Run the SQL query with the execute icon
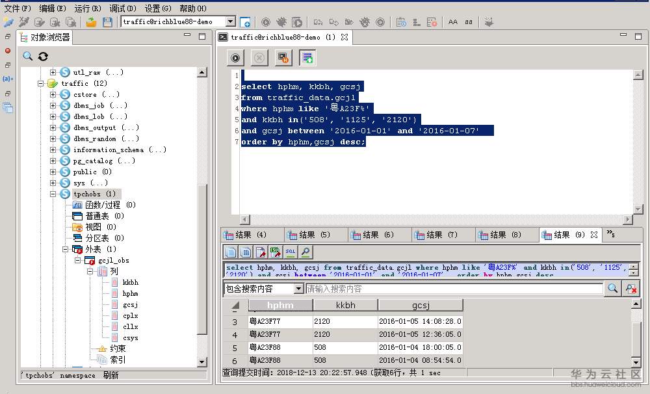650x394 pixels. click(235, 57)
